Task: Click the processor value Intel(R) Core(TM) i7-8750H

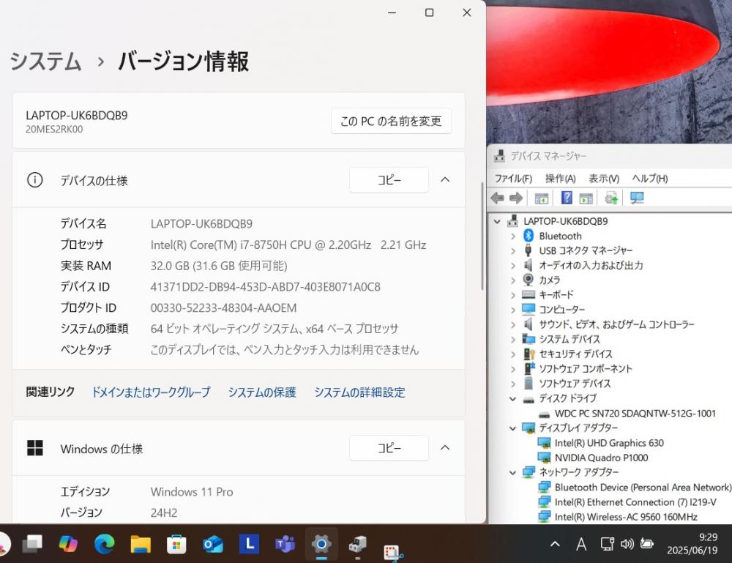Action: 288,245
